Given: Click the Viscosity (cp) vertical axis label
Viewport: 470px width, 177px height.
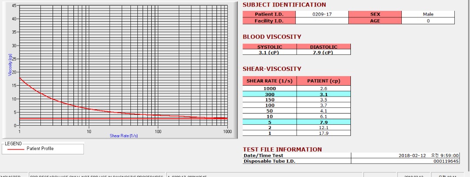Looking at the screenshot, I should click(10, 65).
